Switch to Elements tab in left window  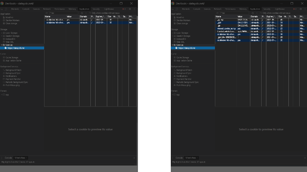click(15, 9)
